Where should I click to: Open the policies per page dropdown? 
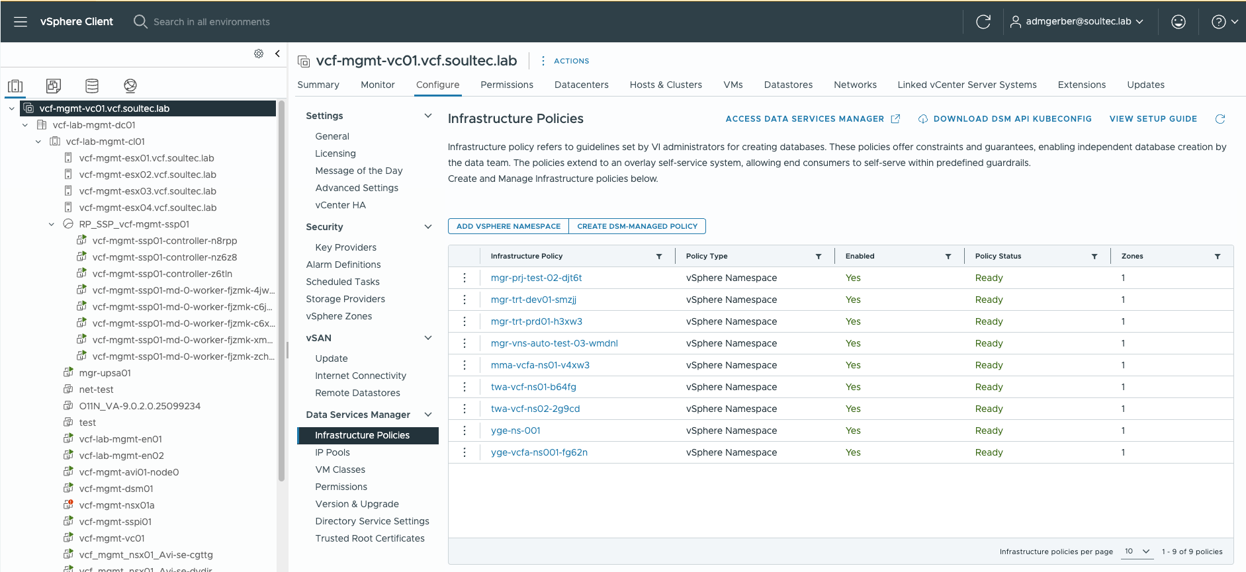click(1137, 552)
